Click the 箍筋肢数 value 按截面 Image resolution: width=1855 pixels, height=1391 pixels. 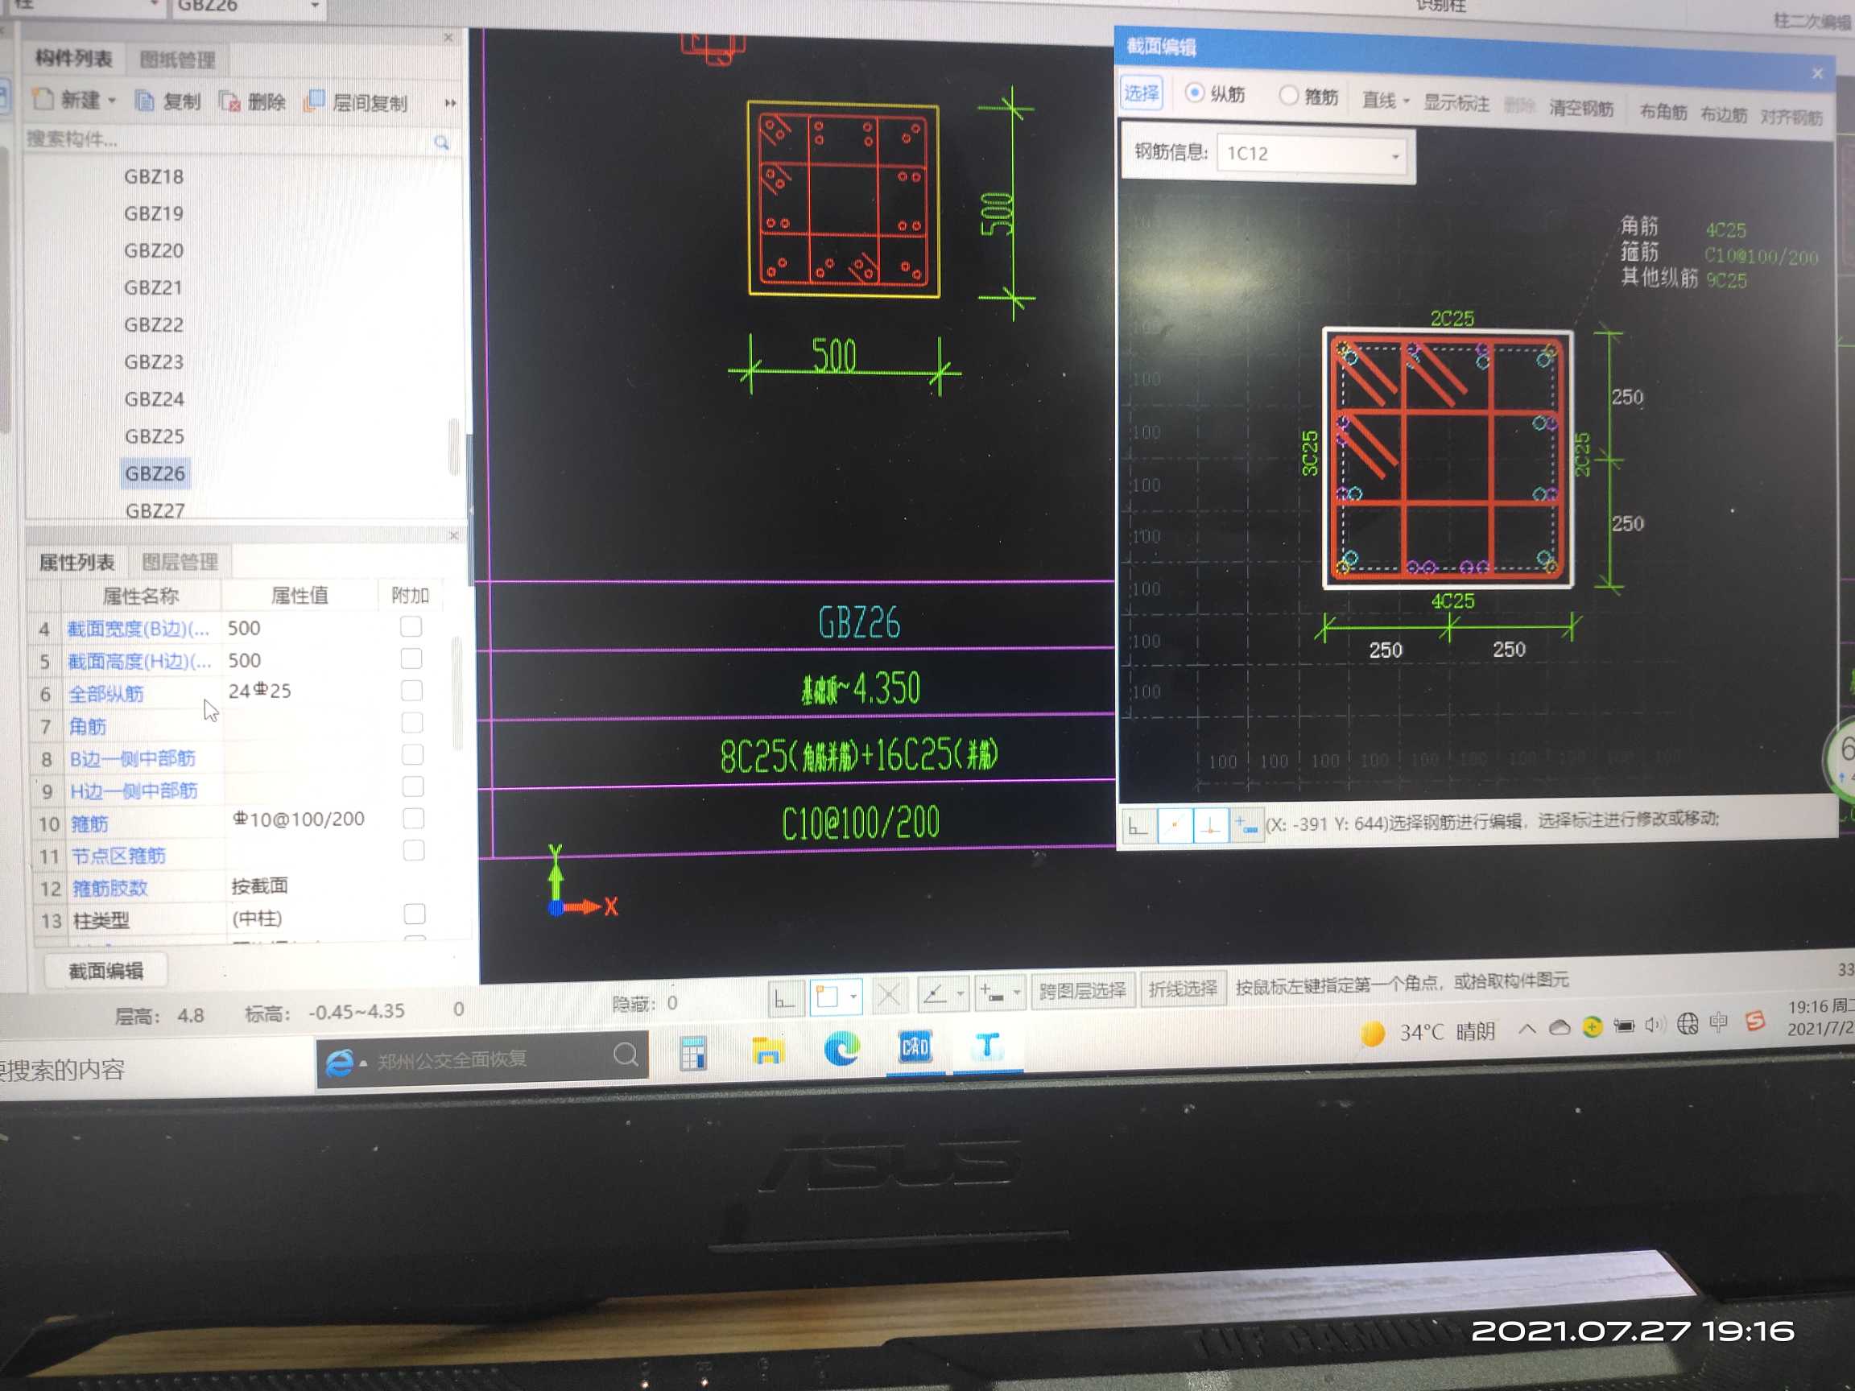coord(259,885)
